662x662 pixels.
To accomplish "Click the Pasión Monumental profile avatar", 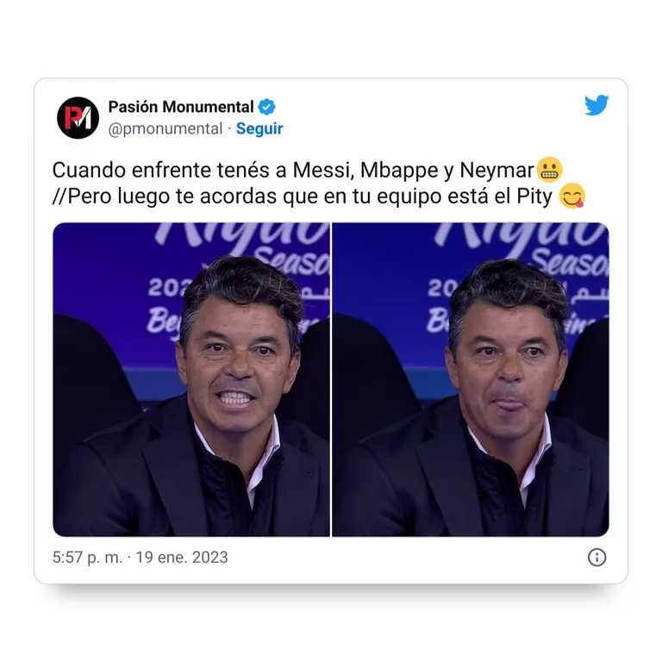I will (x=78, y=118).
